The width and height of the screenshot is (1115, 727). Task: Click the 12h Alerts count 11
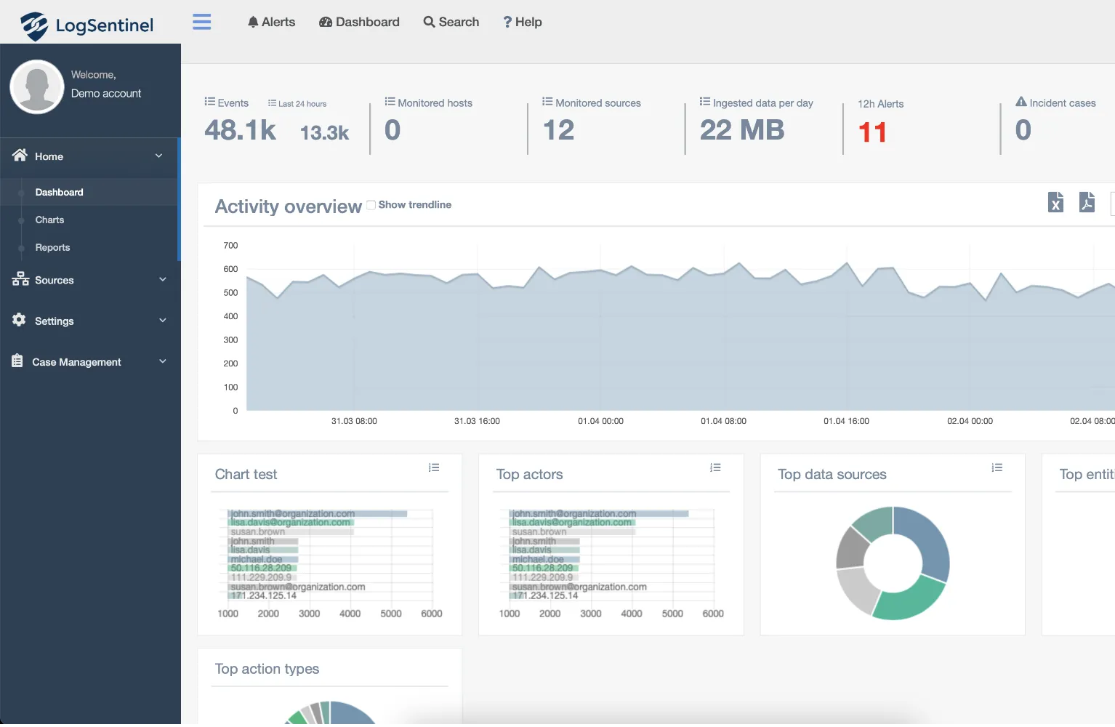click(x=872, y=132)
